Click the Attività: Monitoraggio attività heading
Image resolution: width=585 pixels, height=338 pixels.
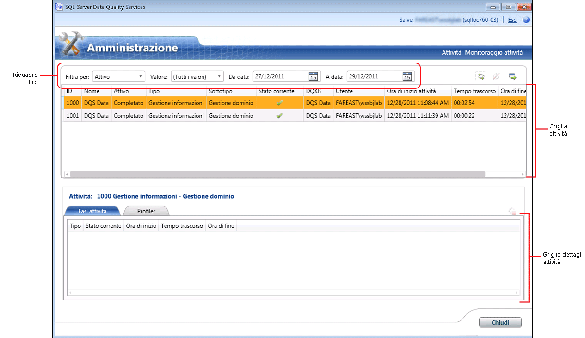pyautogui.click(x=482, y=52)
